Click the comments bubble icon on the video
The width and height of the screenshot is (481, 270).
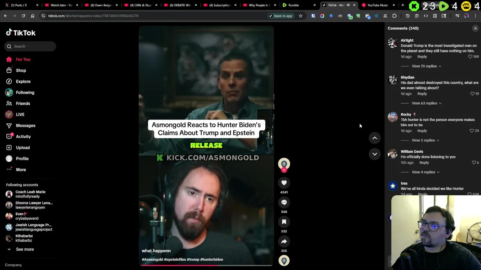coord(284,202)
